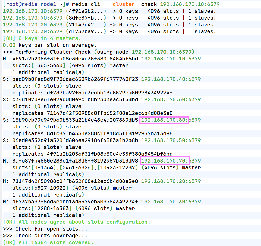The height and width of the screenshot is (246, 261).
Task: Click the M: line address 192.168.170.20:6379
Action: (171, 181)
